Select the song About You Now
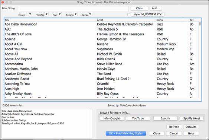Image resolution: width=209 pixels, height=140 pixels. pos(16,49)
